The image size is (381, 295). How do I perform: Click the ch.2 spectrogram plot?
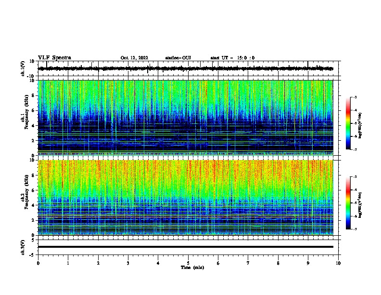click(x=185, y=198)
